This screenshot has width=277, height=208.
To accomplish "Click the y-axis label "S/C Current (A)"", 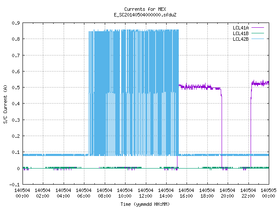I will click(5, 104).
